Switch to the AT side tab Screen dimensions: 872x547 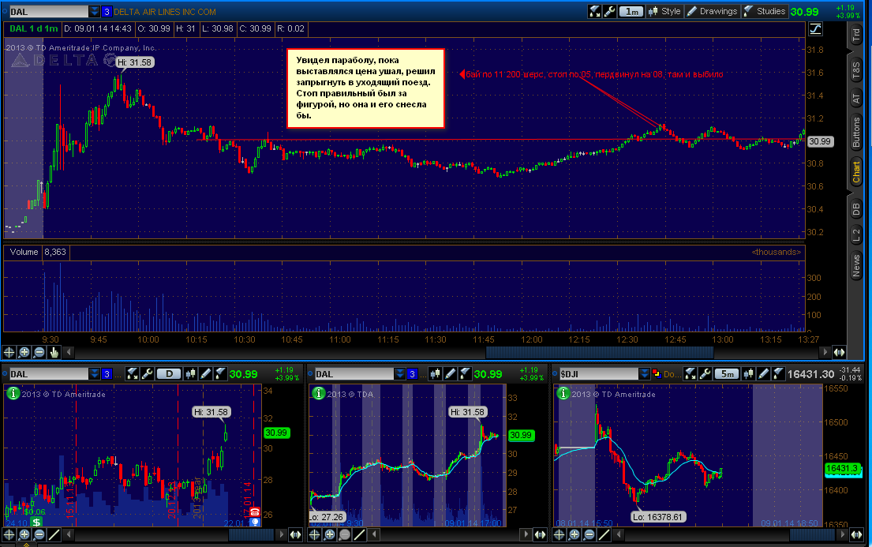tap(856, 99)
